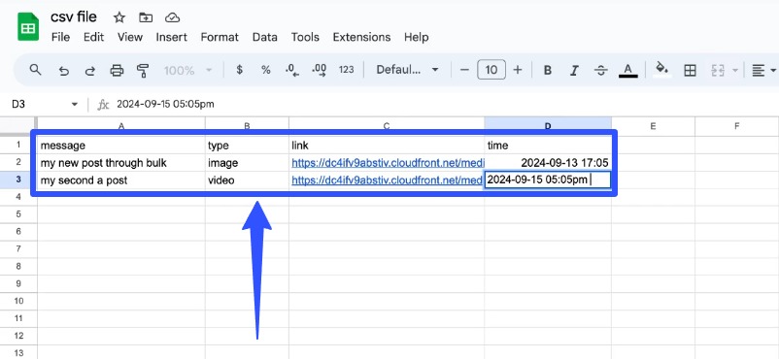
Task: Open the cloudfront link in row 2
Action: coord(387,163)
